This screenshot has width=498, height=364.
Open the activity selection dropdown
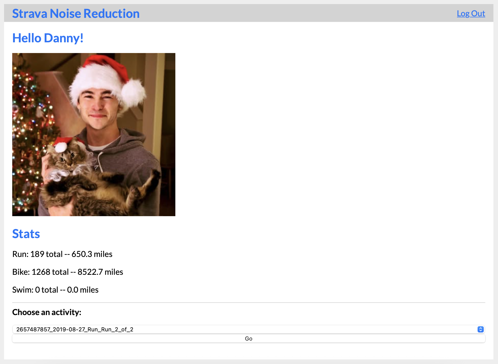click(x=248, y=329)
